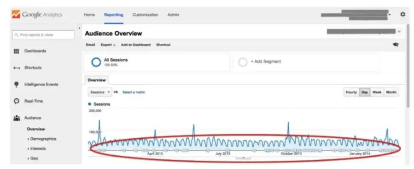This screenshot has height=169, width=414.
Task: Click the Audience people icon
Action: point(17,118)
